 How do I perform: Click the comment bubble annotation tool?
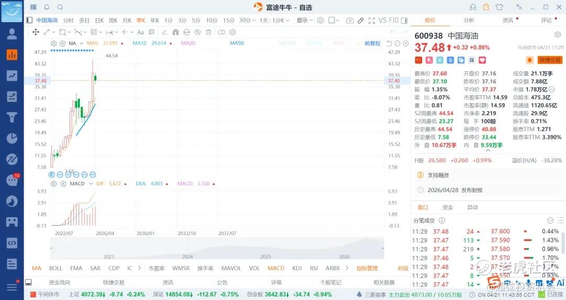pyautogui.click(x=151, y=32)
